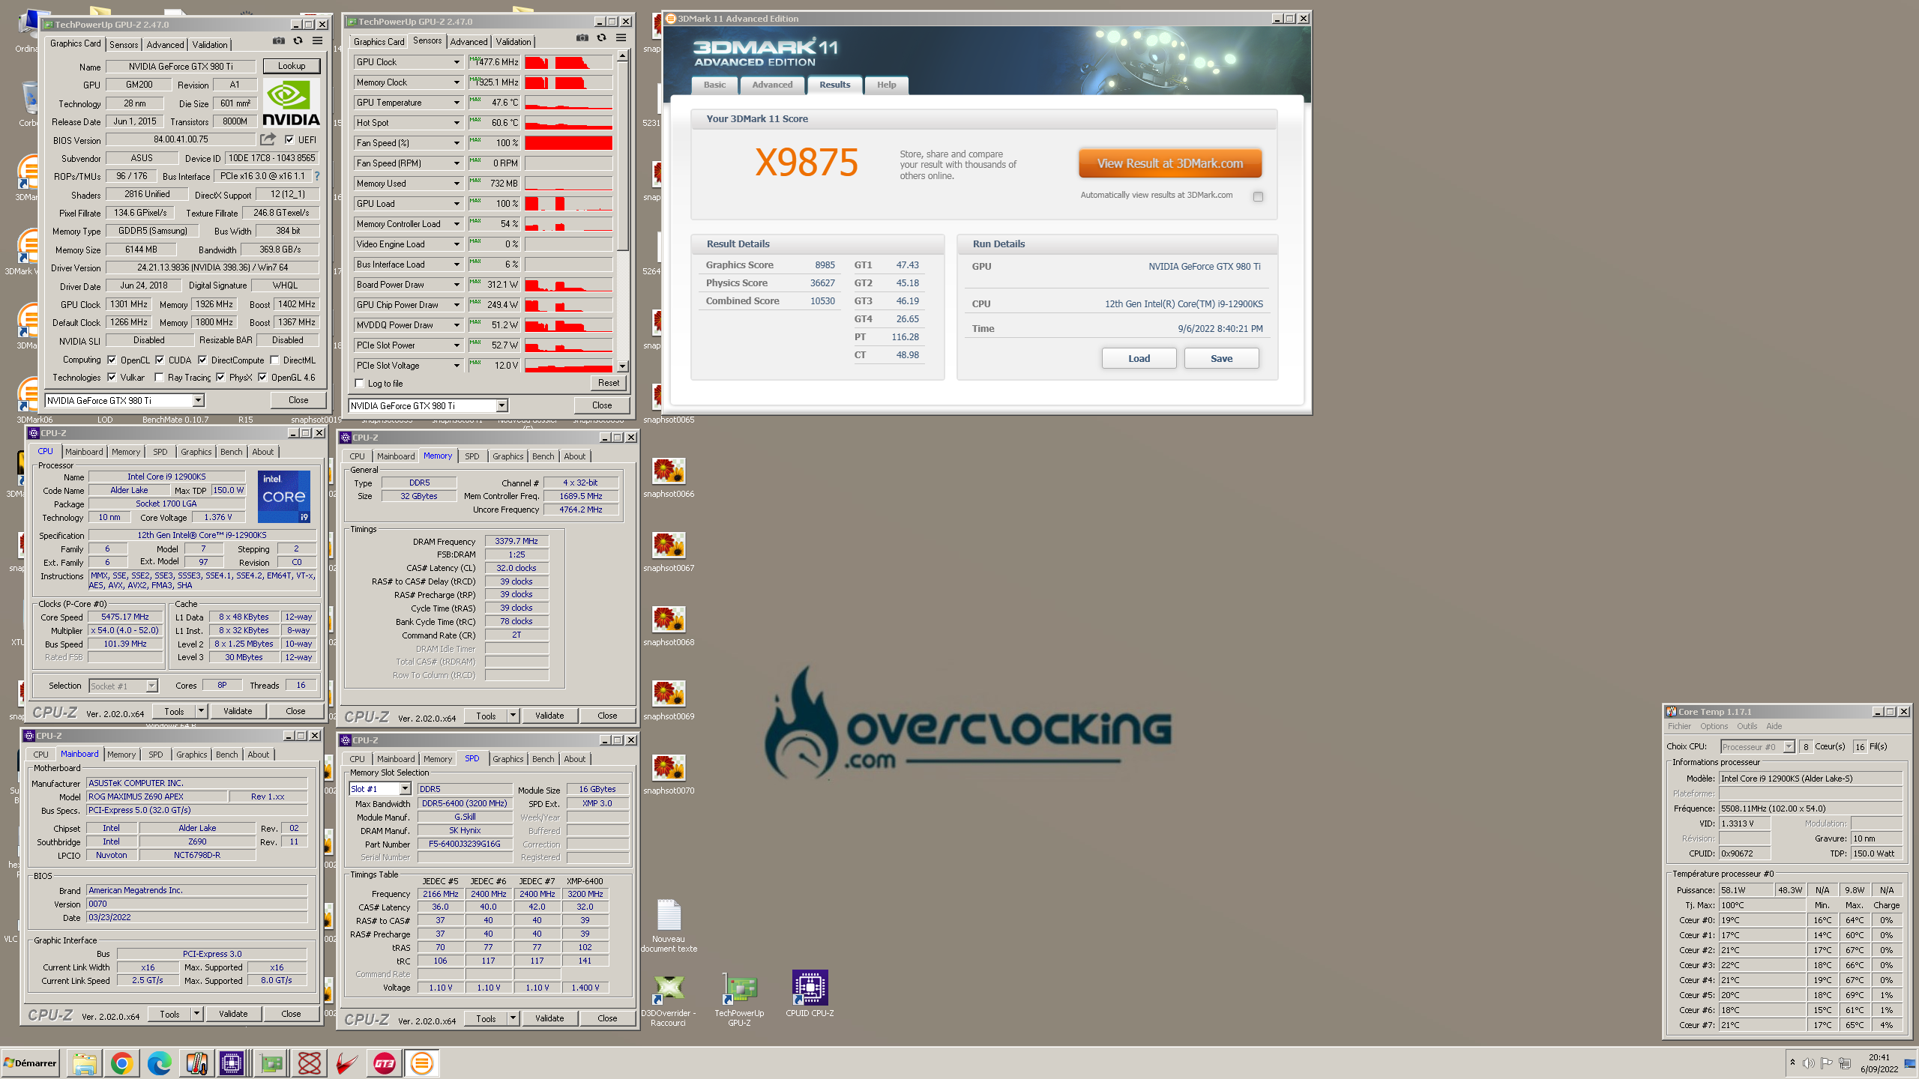Viewport: 1919px width, 1079px height.
Task: Toggle the UEFI checkbox in GPU-Z
Action: (x=289, y=139)
